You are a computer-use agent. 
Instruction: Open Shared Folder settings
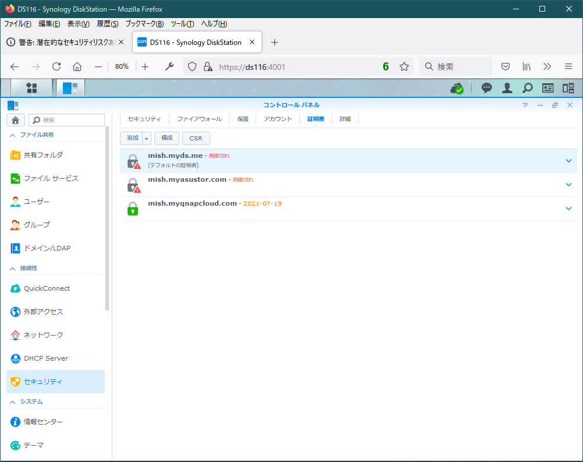55,155
